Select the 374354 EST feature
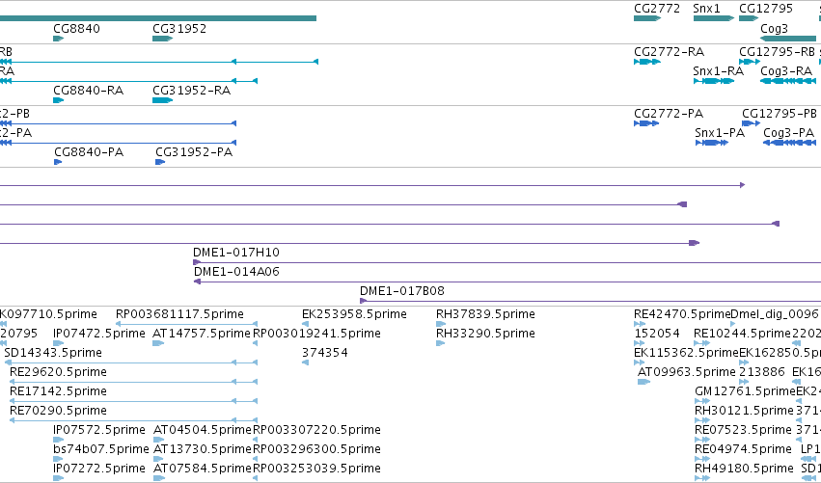 coord(305,363)
